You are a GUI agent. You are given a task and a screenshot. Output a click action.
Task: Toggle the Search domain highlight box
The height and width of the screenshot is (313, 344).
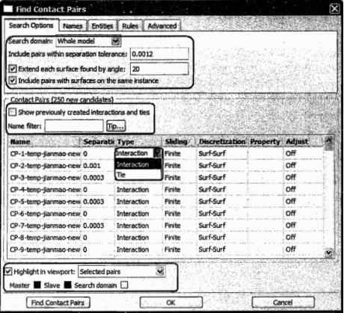pos(124,285)
